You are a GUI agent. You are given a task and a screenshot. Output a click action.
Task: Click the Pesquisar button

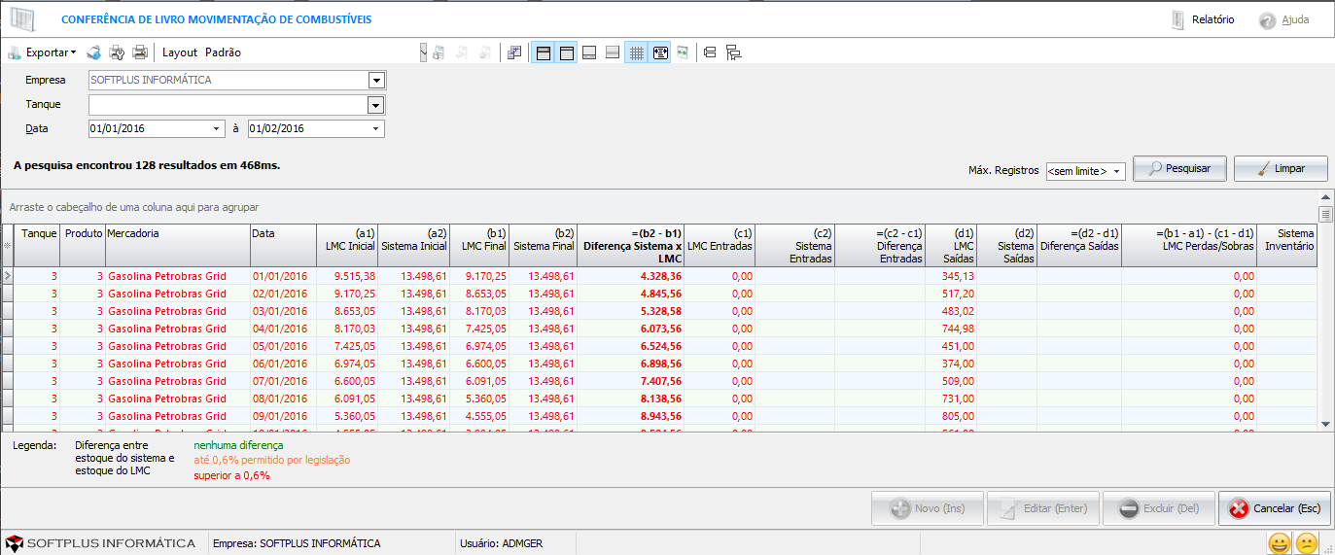coord(1179,168)
